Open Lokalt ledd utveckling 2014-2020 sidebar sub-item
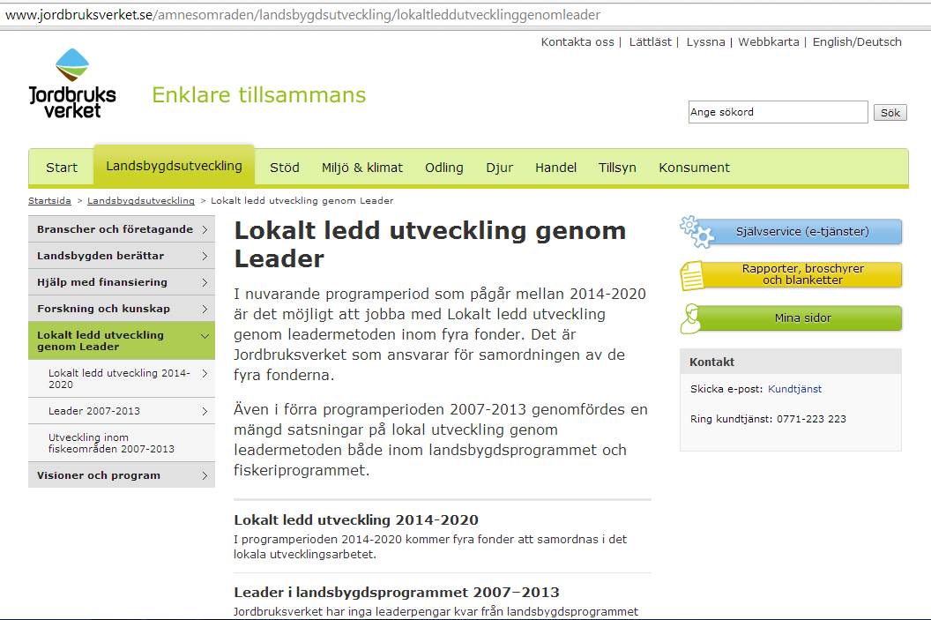This screenshot has height=620, width=931. (x=121, y=379)
